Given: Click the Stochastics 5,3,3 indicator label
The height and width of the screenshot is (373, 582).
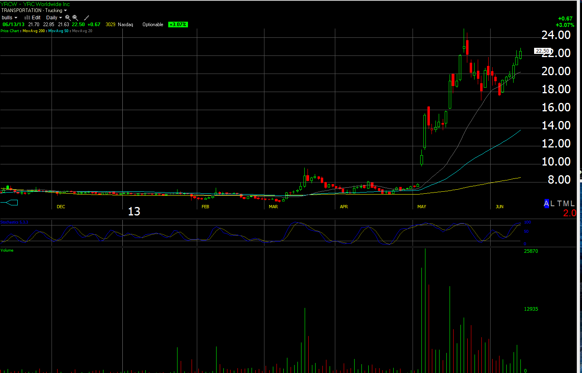Looking at the screenshot, I should coord(14,222).
